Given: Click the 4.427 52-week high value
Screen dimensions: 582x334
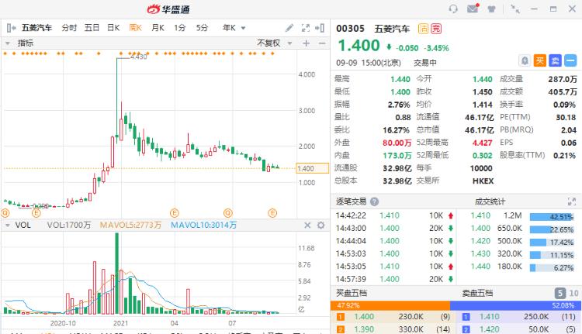Looking at the screenshot, I should click(482, 143).
